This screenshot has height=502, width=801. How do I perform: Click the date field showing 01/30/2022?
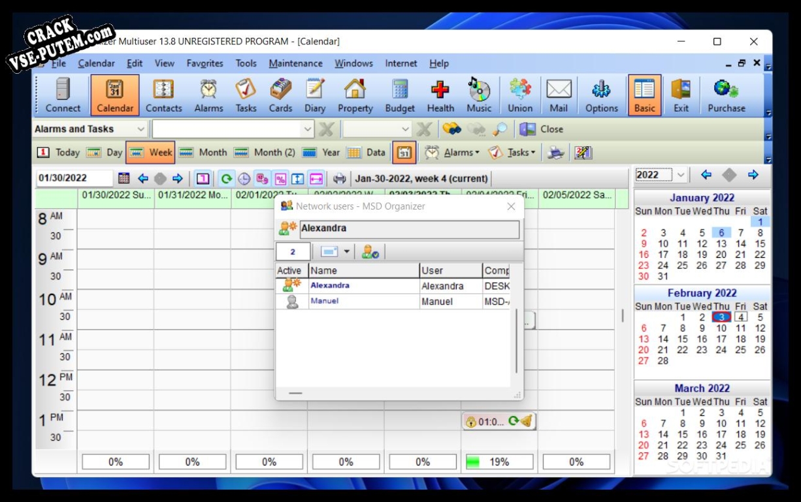[74, 178]
